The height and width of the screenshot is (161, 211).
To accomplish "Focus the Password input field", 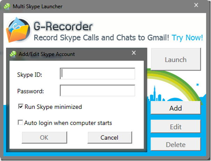I will pyautogui.click(x=97, y=91).
